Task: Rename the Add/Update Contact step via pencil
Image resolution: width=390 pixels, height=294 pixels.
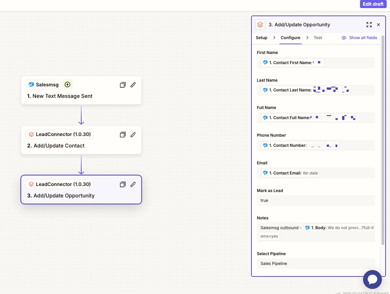Action: coord(133,135)
